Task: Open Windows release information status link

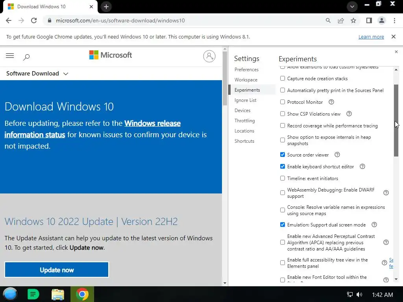Action: point(92,129)
